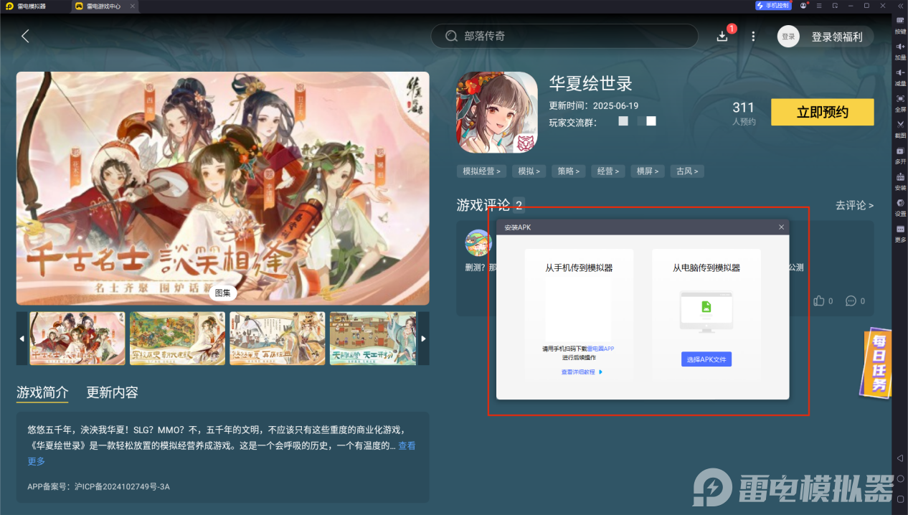
Task: Switch to 更新内容 tab
Action: [113, 392]
